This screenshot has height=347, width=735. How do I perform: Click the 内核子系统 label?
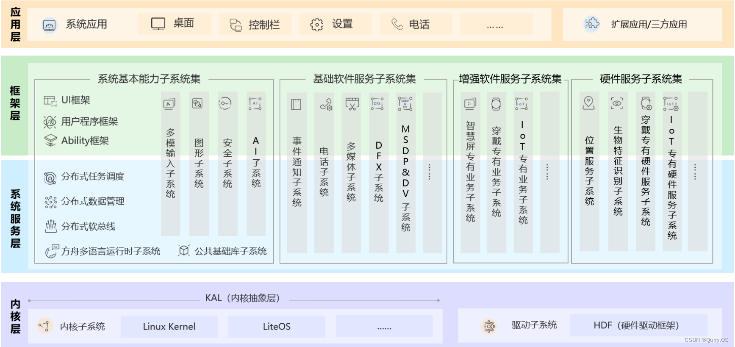coord(83,326)
